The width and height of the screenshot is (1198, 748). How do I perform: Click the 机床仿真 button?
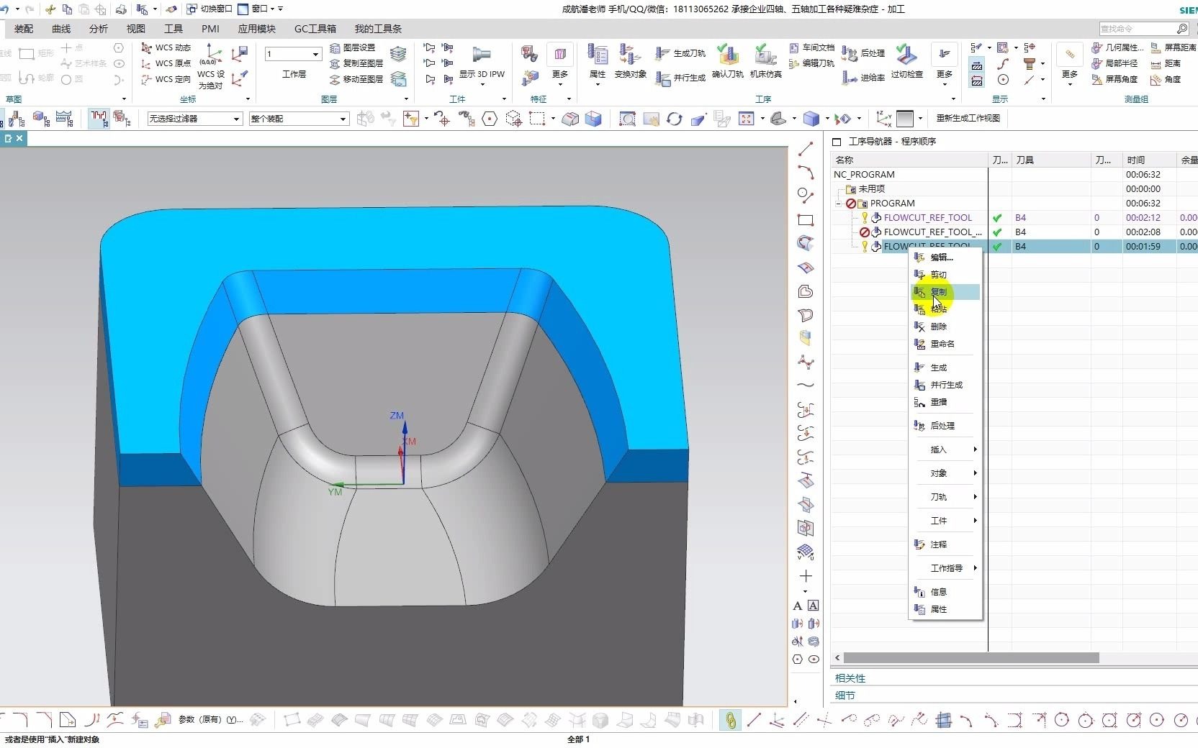click(766, 61)
